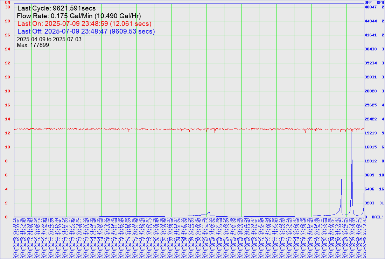This screenshot has height=259, width=385.
Task: Click the '6406' OFF-axis value
Action: pos(369,189)
